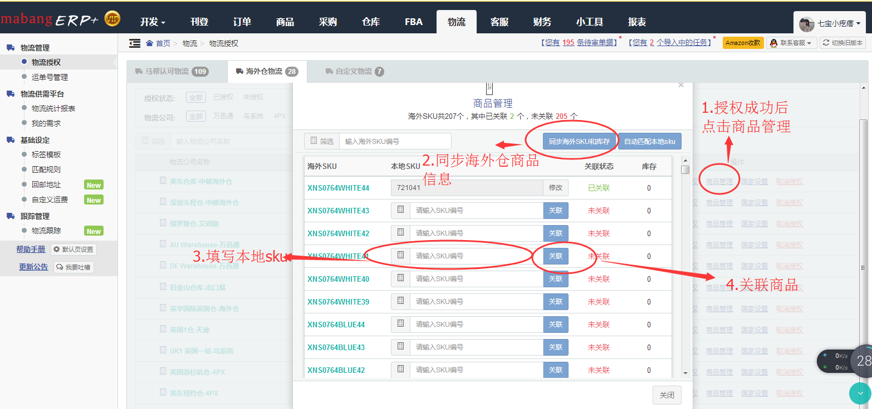The image size is (872, 409).
Task: Click the sidebar collapse icon beside breadcrumb
Action: (x=134, y=43)
